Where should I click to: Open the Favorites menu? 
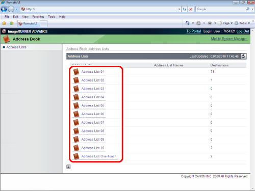(x=38, y=17)
